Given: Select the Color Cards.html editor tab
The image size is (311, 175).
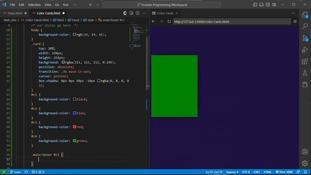Looking at the screenshot, I should [48, 13].
